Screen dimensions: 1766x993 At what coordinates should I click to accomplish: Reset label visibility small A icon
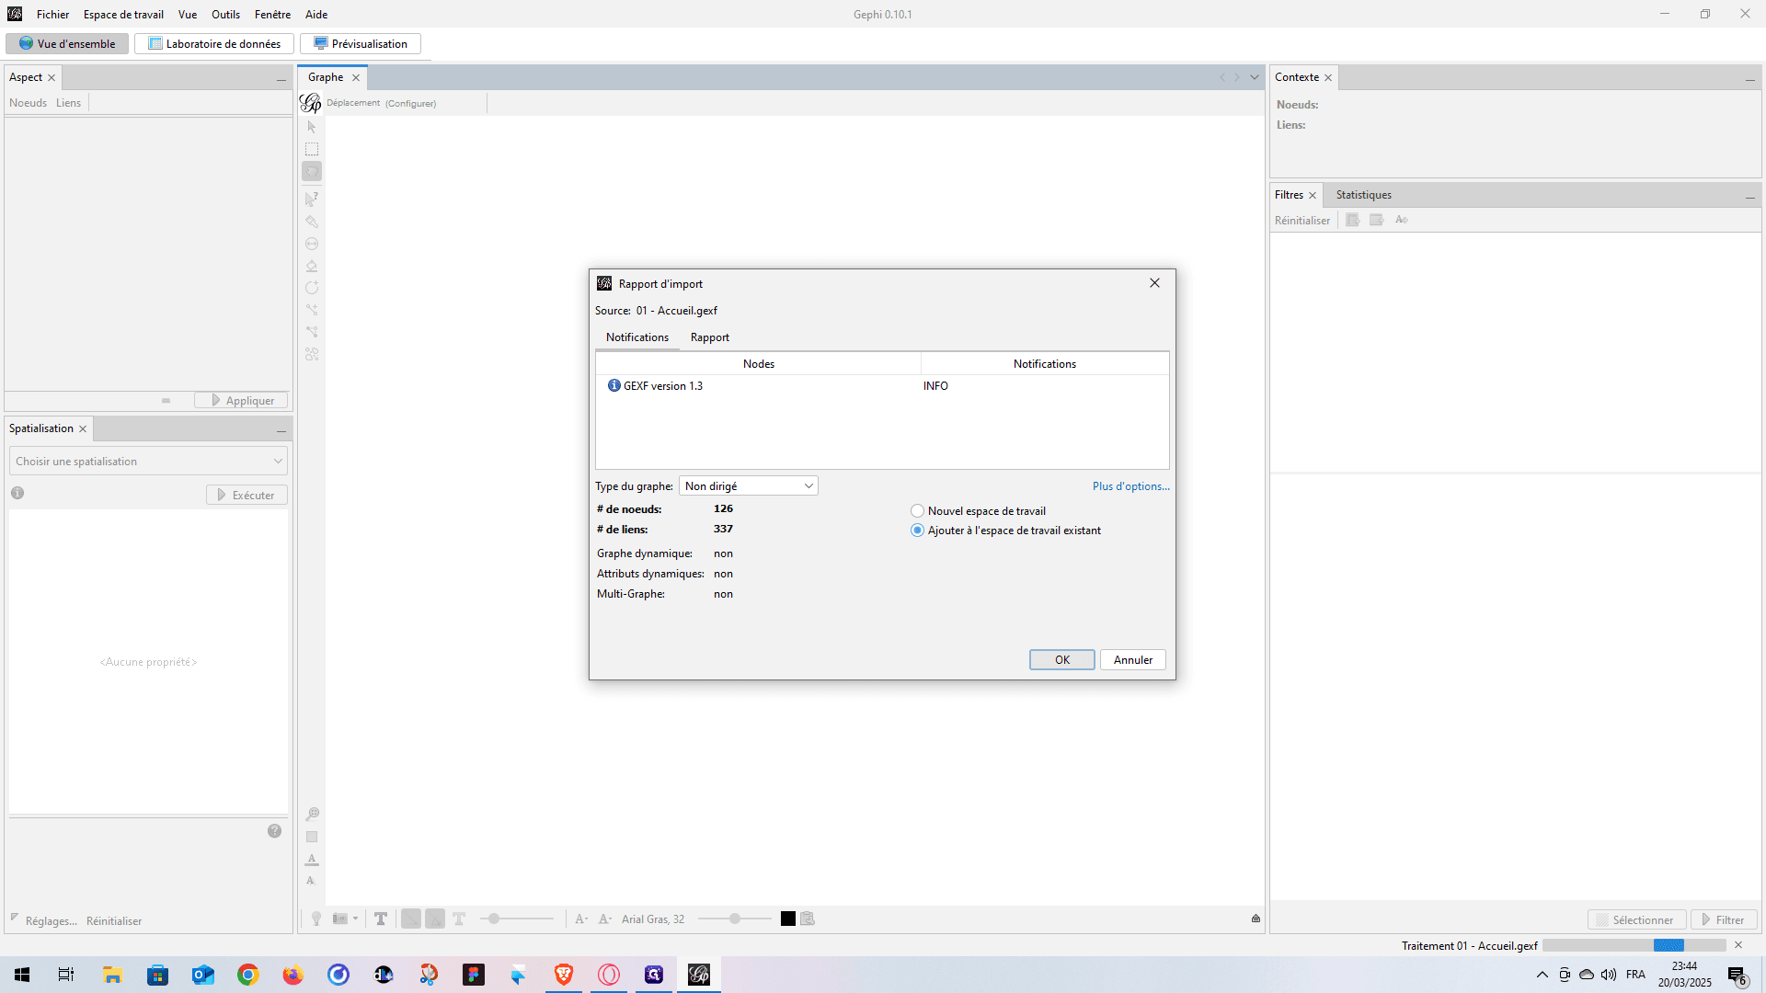pyautogui.click(x=311, y=881)
